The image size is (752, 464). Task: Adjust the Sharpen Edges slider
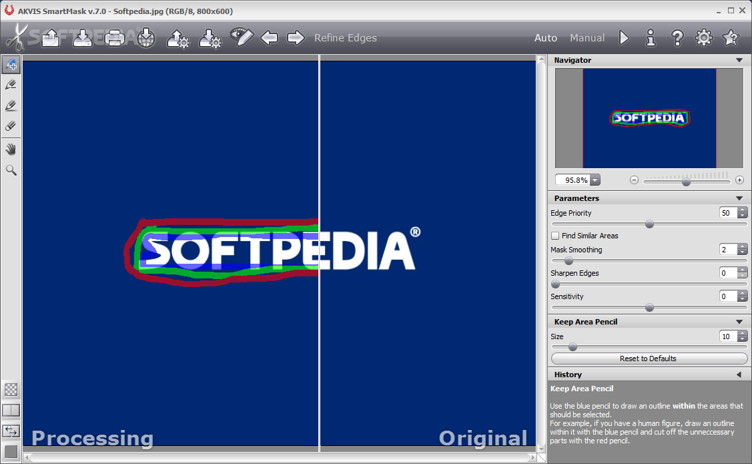556,284
